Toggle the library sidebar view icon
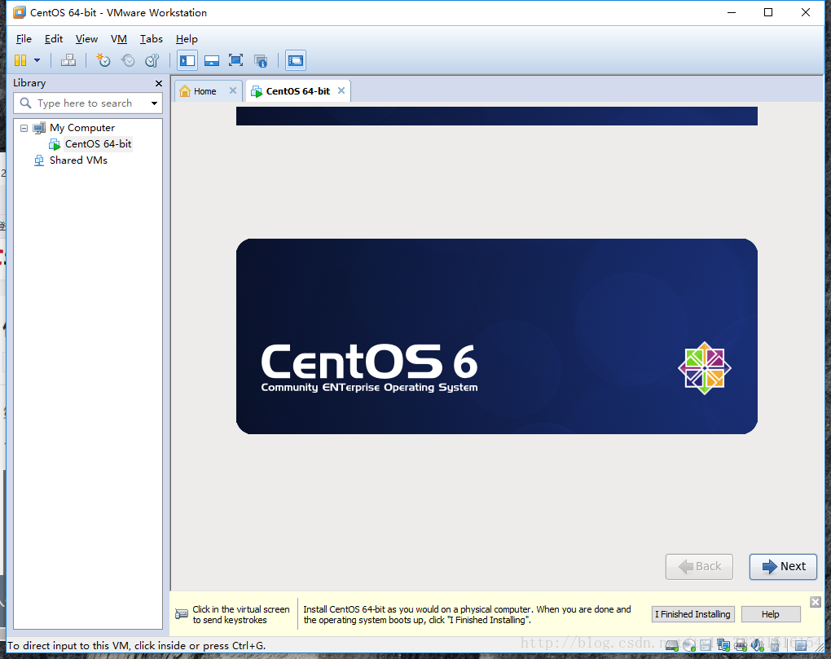Image resolution: width=831 pixels, height=659 pixels. click(x=187, y=60)
